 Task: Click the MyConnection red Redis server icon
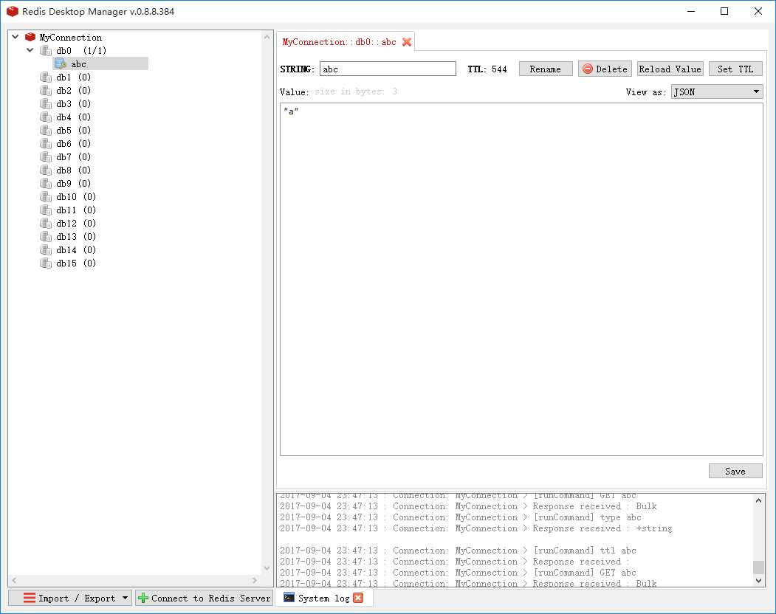(30, 37)
